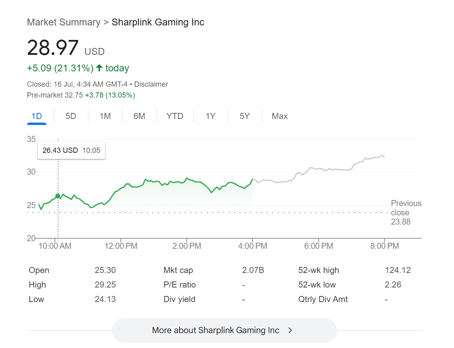
Task: Click the Sharplink Gaming Inc title
Action: (x=158, y=22)
